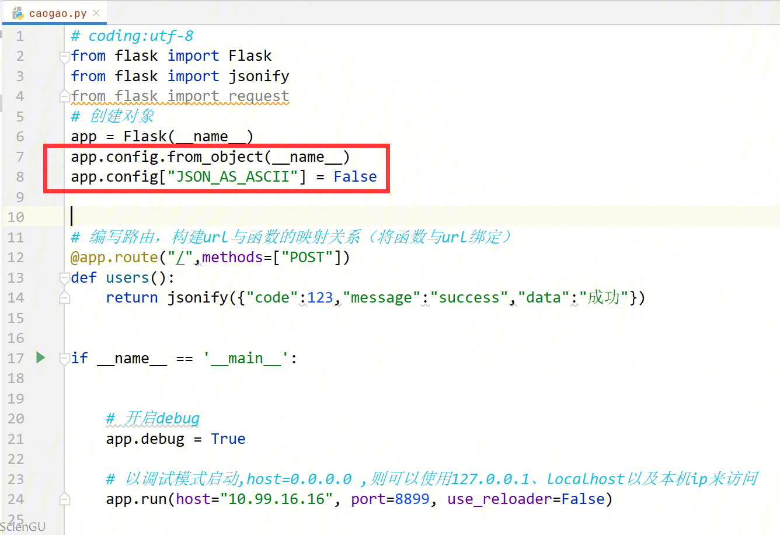Collapse the if __name__ block at line 17
Screen dimensions: 780x535
tap(65, 359)
